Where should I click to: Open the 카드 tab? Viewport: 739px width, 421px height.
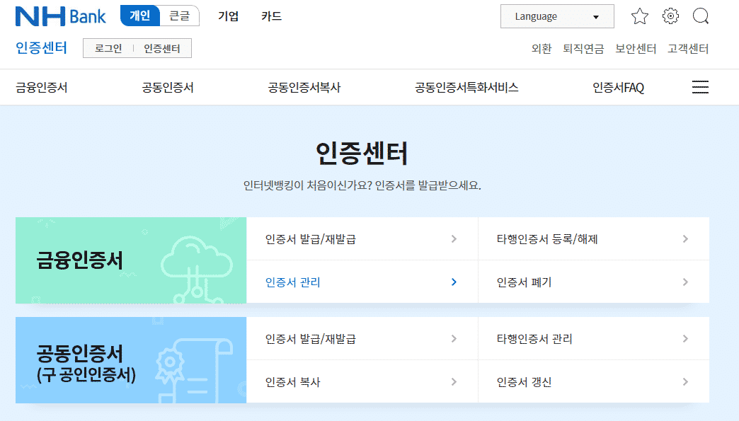click(x=272, y=16)
